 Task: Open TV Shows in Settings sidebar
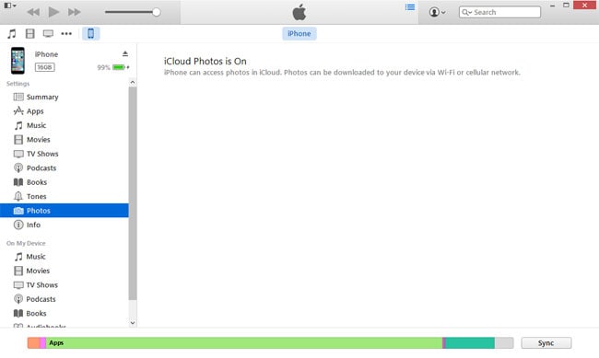click(65, 154)
